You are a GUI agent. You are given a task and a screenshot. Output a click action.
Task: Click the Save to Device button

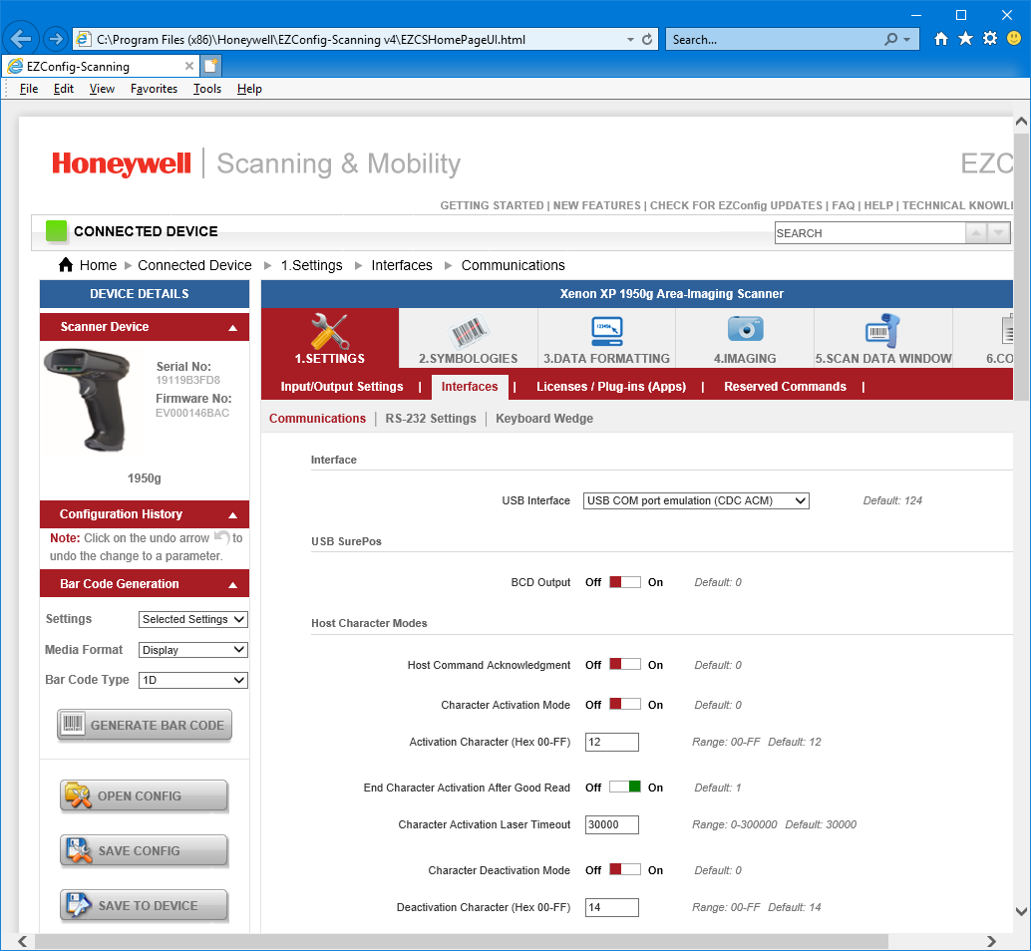[x=145, y=905]
